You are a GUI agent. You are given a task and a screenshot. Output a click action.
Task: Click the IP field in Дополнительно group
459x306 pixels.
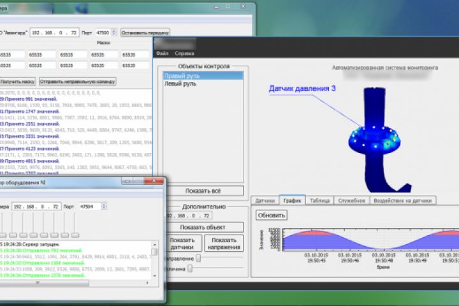point(189,216)
